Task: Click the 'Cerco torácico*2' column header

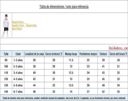Action: (54, 54)
